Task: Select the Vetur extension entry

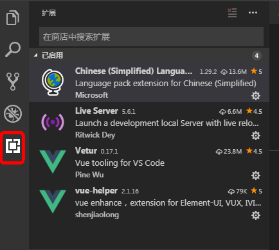Action: 149,162
